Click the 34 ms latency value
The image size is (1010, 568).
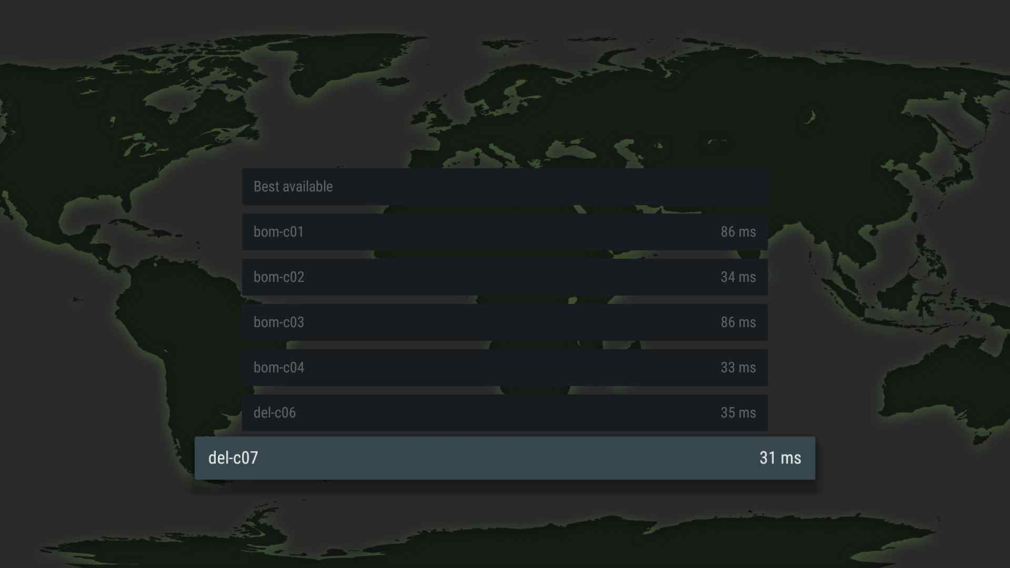click(738, 277)
